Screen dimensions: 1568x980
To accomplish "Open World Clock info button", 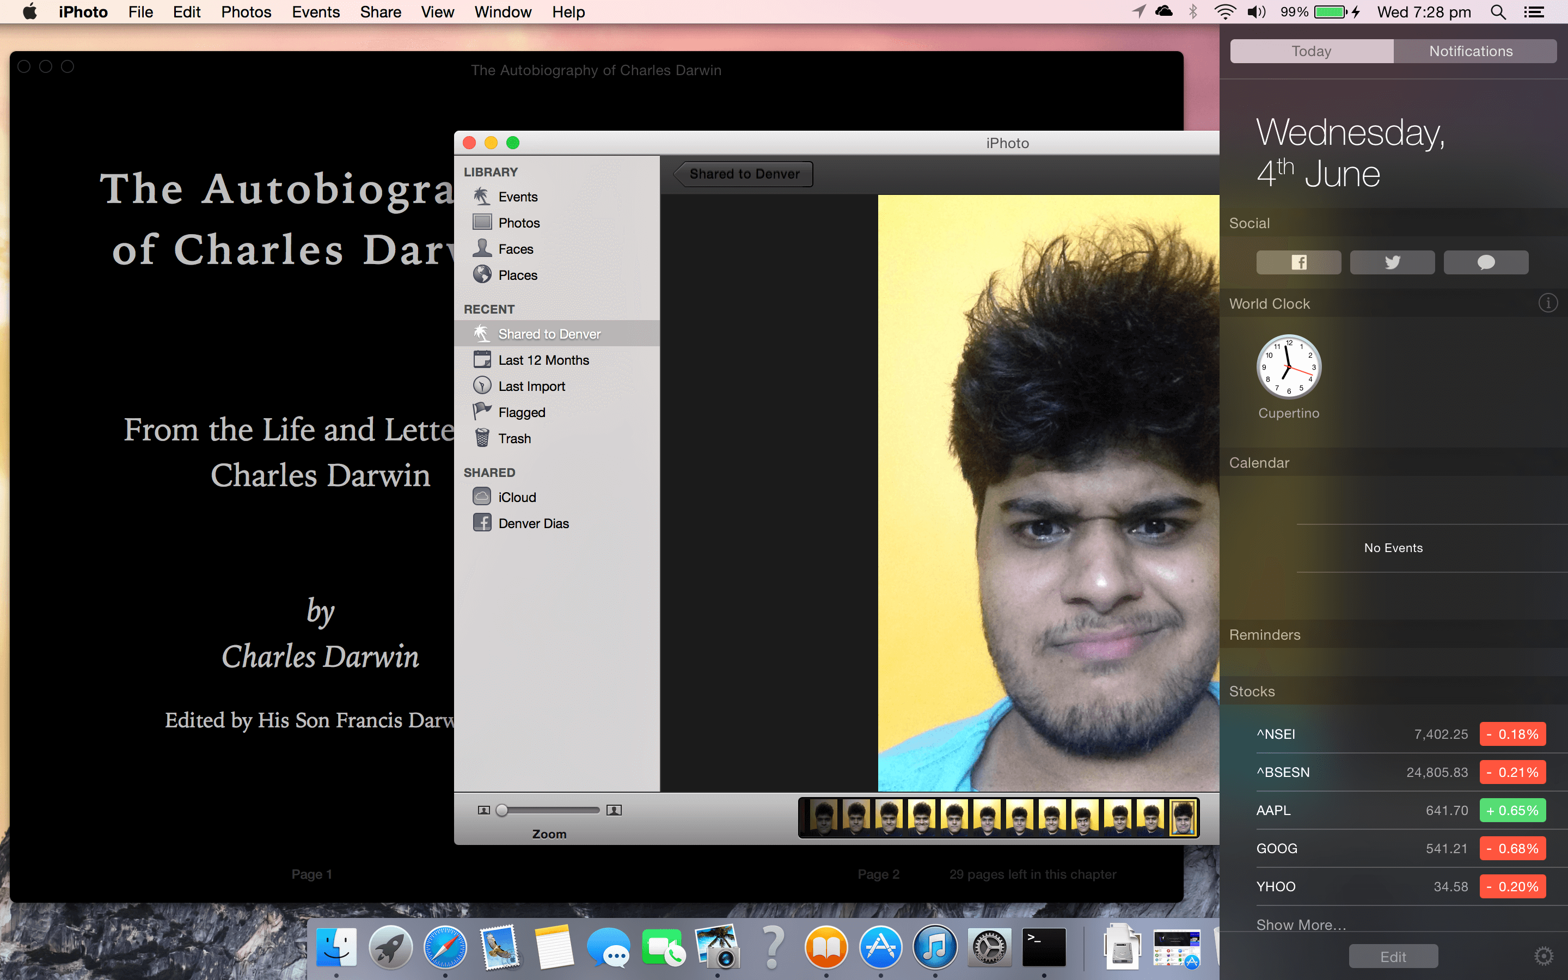I will [1548, 303].
